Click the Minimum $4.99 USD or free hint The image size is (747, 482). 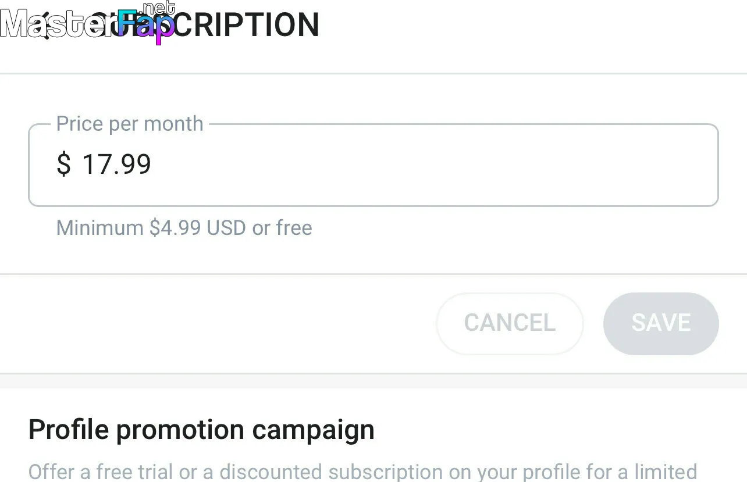coord(184,227)
